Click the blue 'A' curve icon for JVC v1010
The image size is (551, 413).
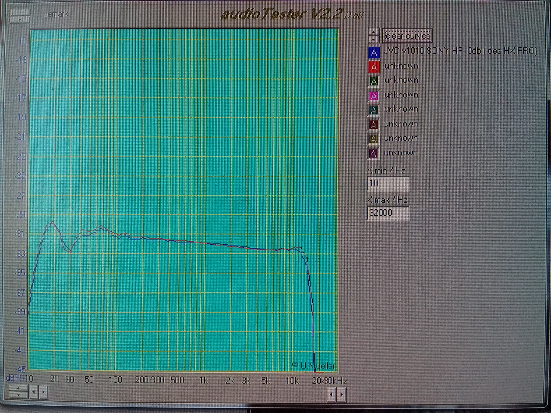coord(374,52)
